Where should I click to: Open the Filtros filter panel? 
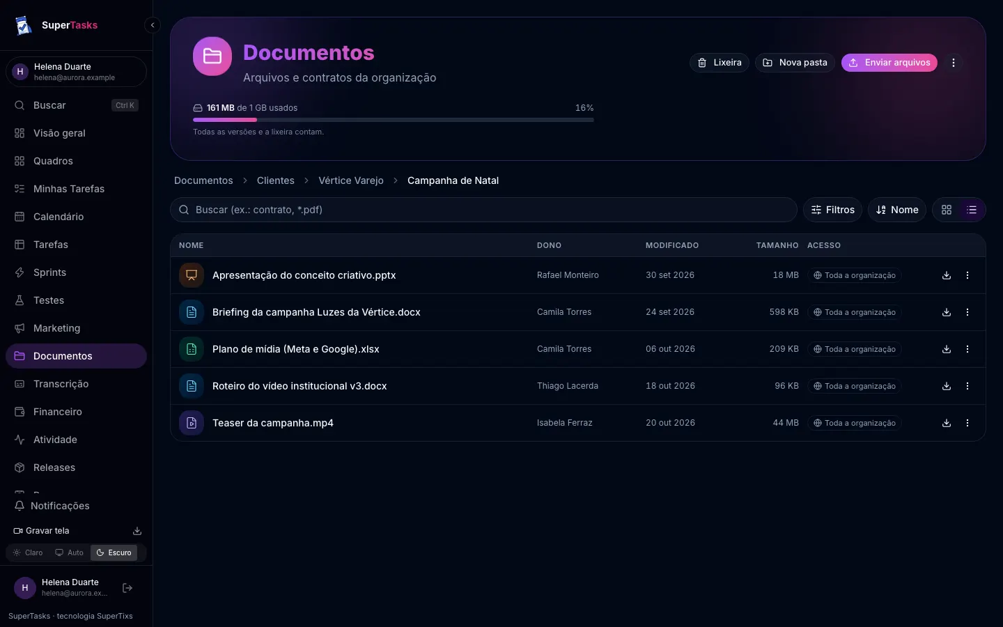[x=833, y=210]
